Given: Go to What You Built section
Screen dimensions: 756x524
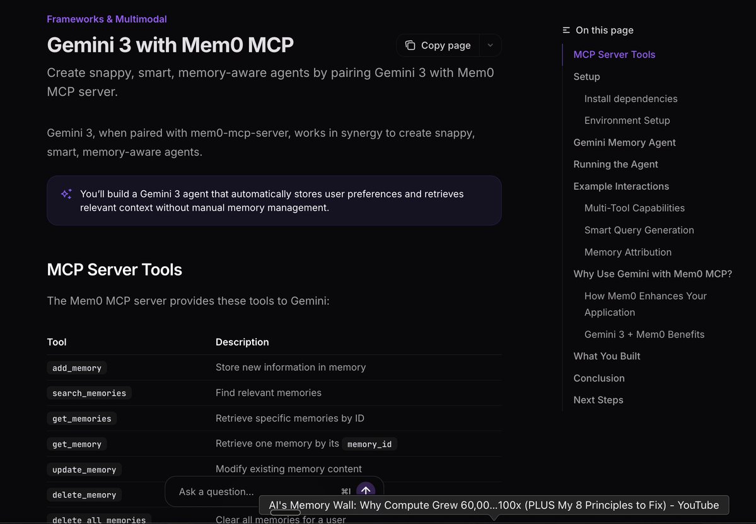Looking at the screenshot, I should 607,356.
